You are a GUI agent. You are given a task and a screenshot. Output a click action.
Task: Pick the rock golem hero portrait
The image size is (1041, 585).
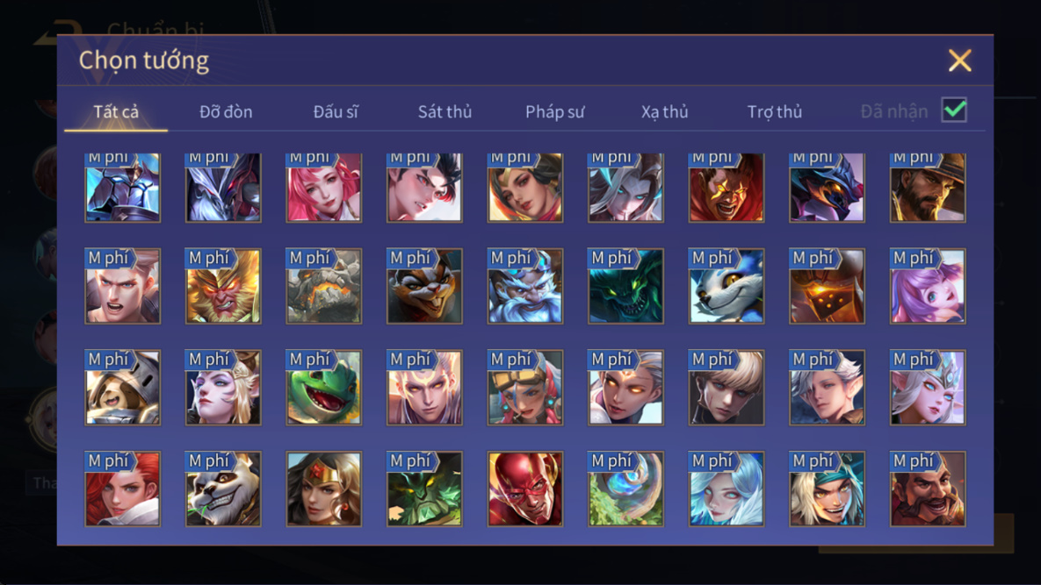click(x=323, y=286)
